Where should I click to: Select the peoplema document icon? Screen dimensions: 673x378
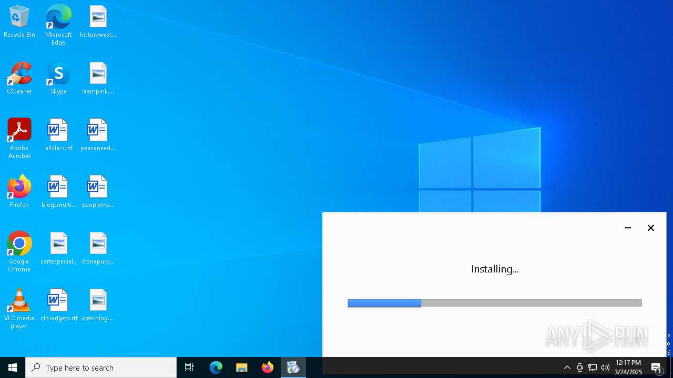[x=98, y=192]
